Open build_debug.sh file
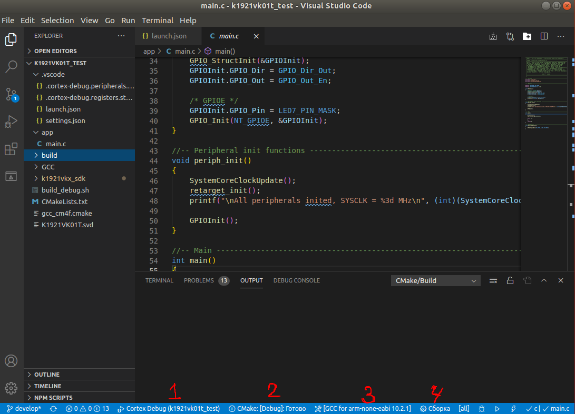The height and width of the screenshot is (414, 575). point(79,190)
